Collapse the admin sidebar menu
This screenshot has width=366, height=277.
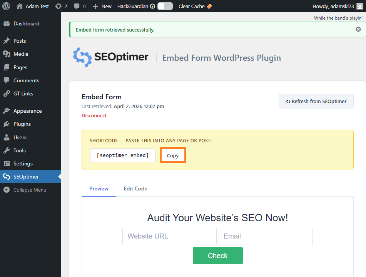pyautogui.click(x=30, y=190)
